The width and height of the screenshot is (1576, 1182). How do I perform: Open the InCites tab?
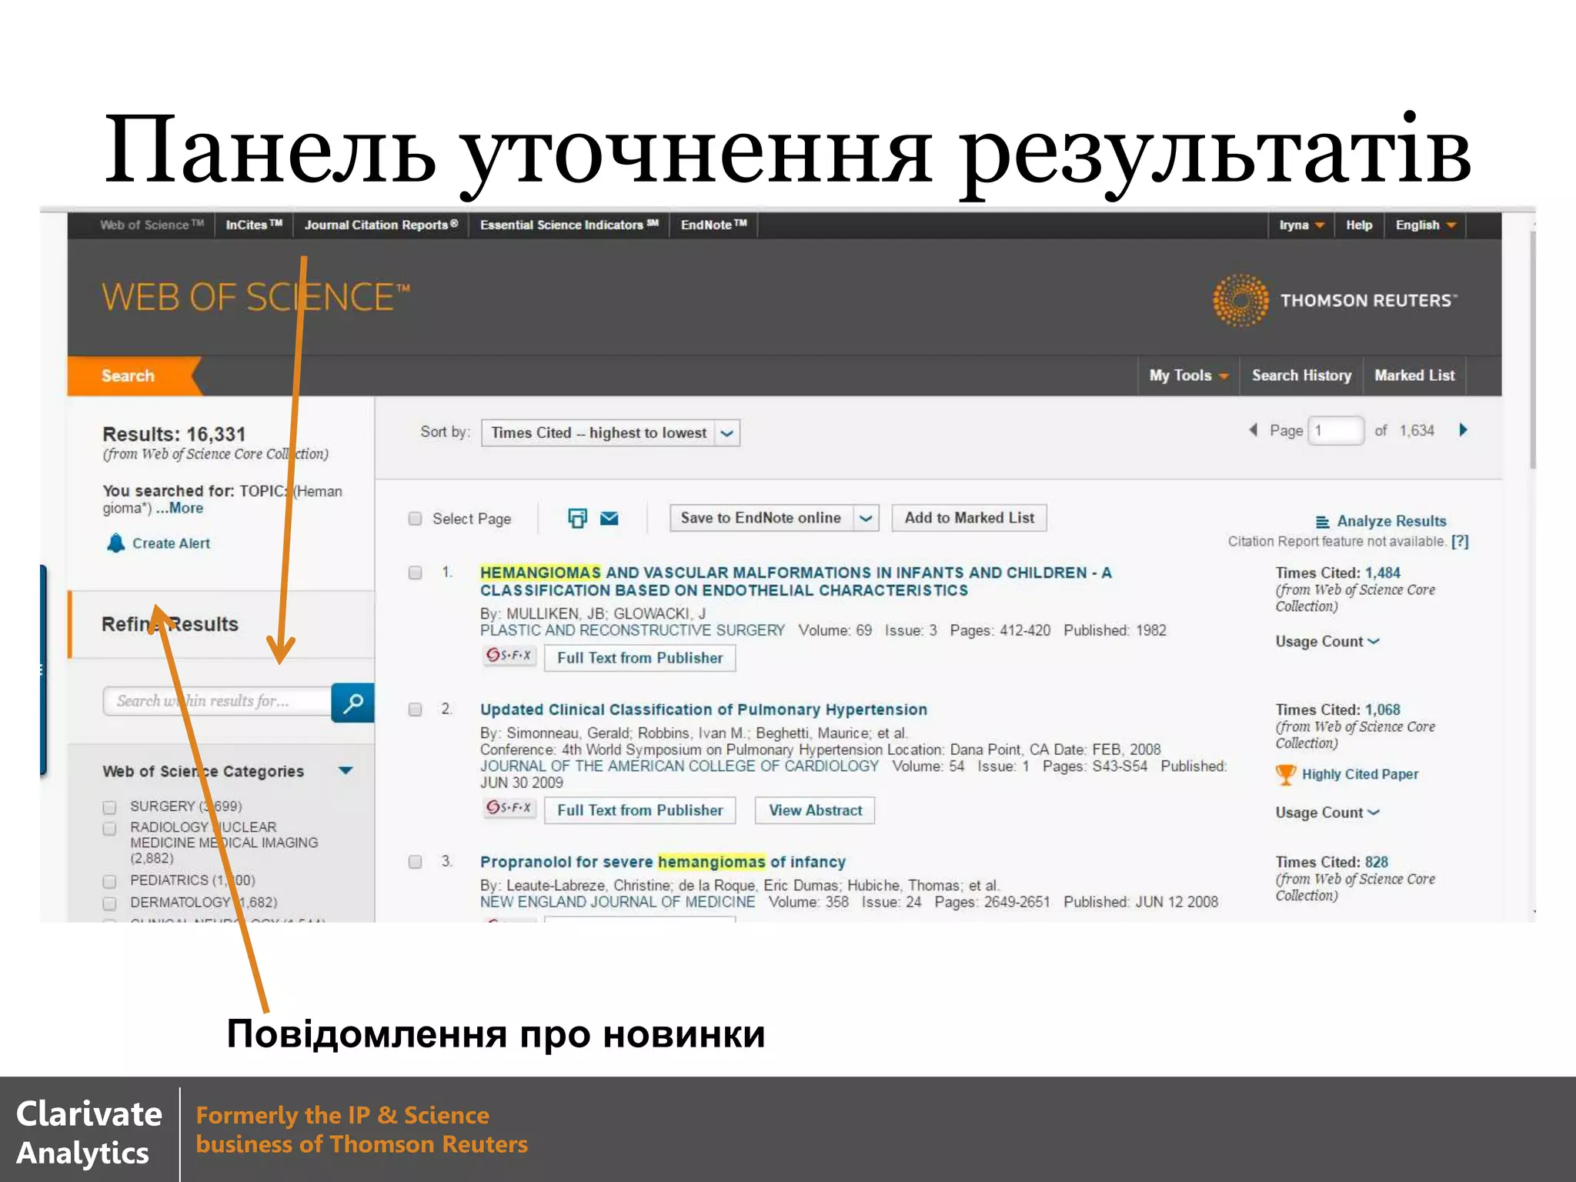[254, 225]
